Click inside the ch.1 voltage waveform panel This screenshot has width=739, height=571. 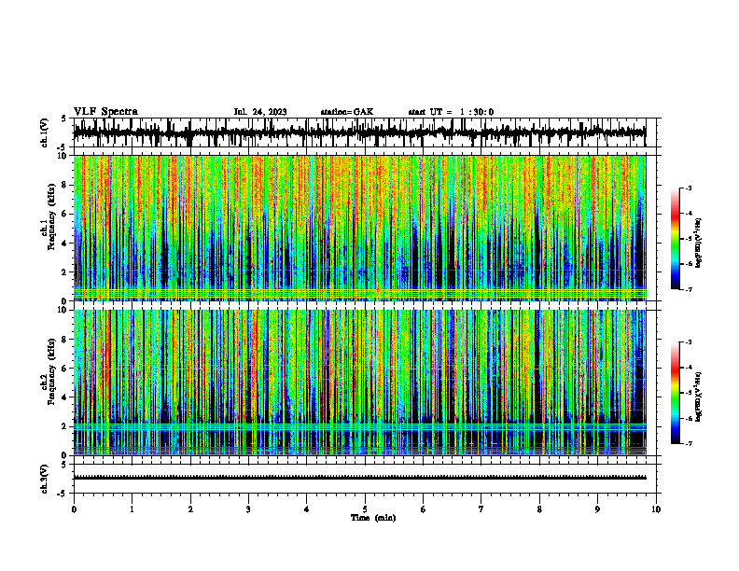pos(365,132)
